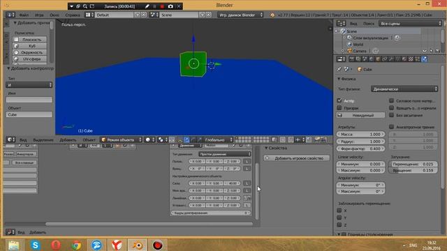Open the Режим объекта mode dropdown
The width and height of the screenshot is (447, 251).
click(x=121, y=139)
